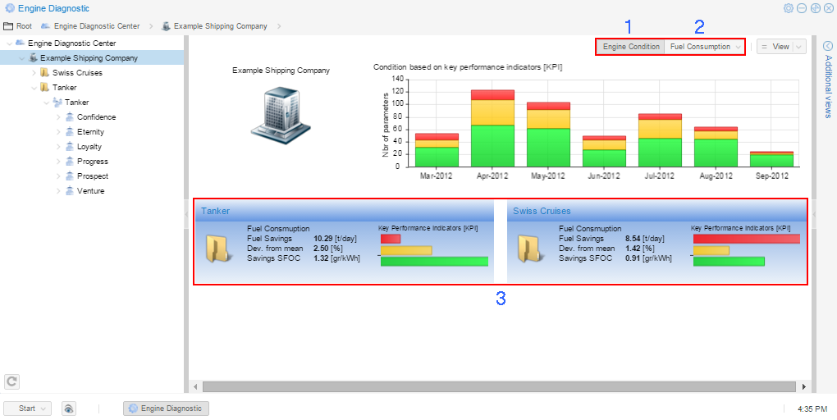This screenshot has height=420, width=837.
Task: Select the Engine Condition toggle button
Action: (631, 47)
